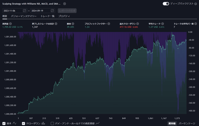Uncheck the ドローダウン checkbox

pyautogui.click(x=23, y=123)
